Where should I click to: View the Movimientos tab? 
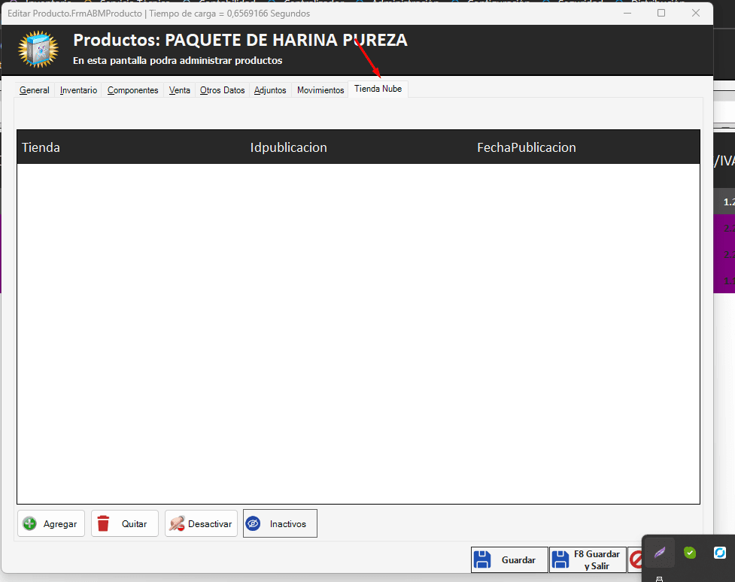320,90
